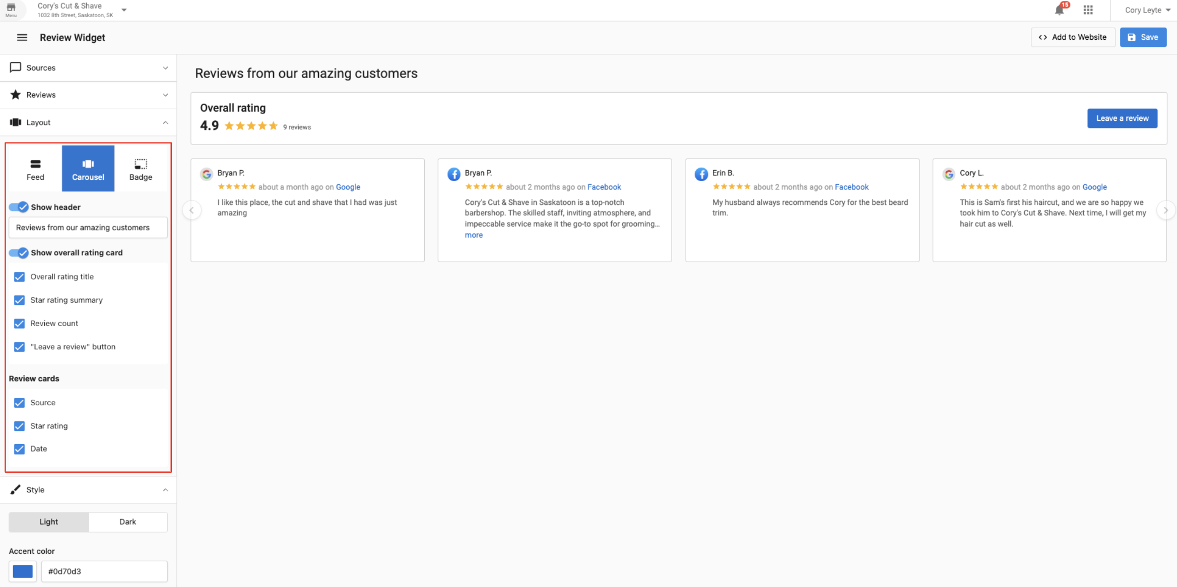This screenshot has width=1177, height=587.
Task: Open the sidebar hamburger menu
Action: [22, 37]
